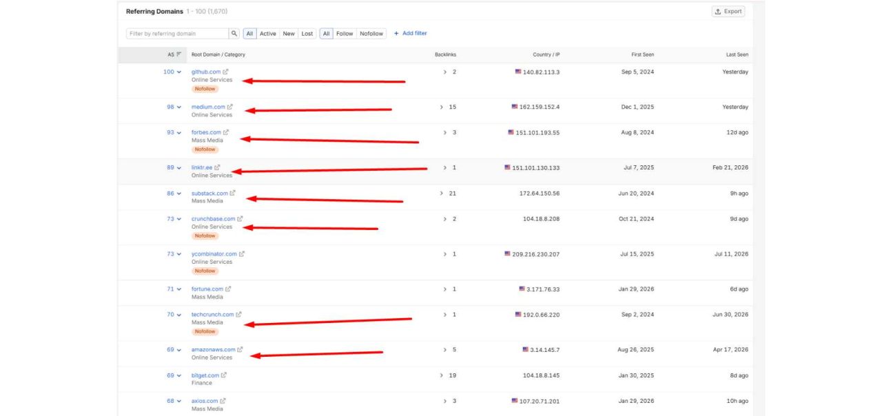Select the first All status filter
882x416 pixels.
(250, 33)
